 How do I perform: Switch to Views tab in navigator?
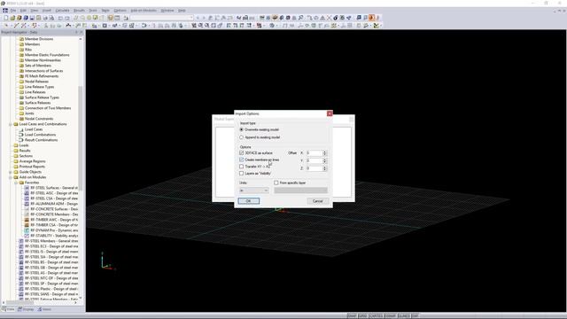click(45, 309)
